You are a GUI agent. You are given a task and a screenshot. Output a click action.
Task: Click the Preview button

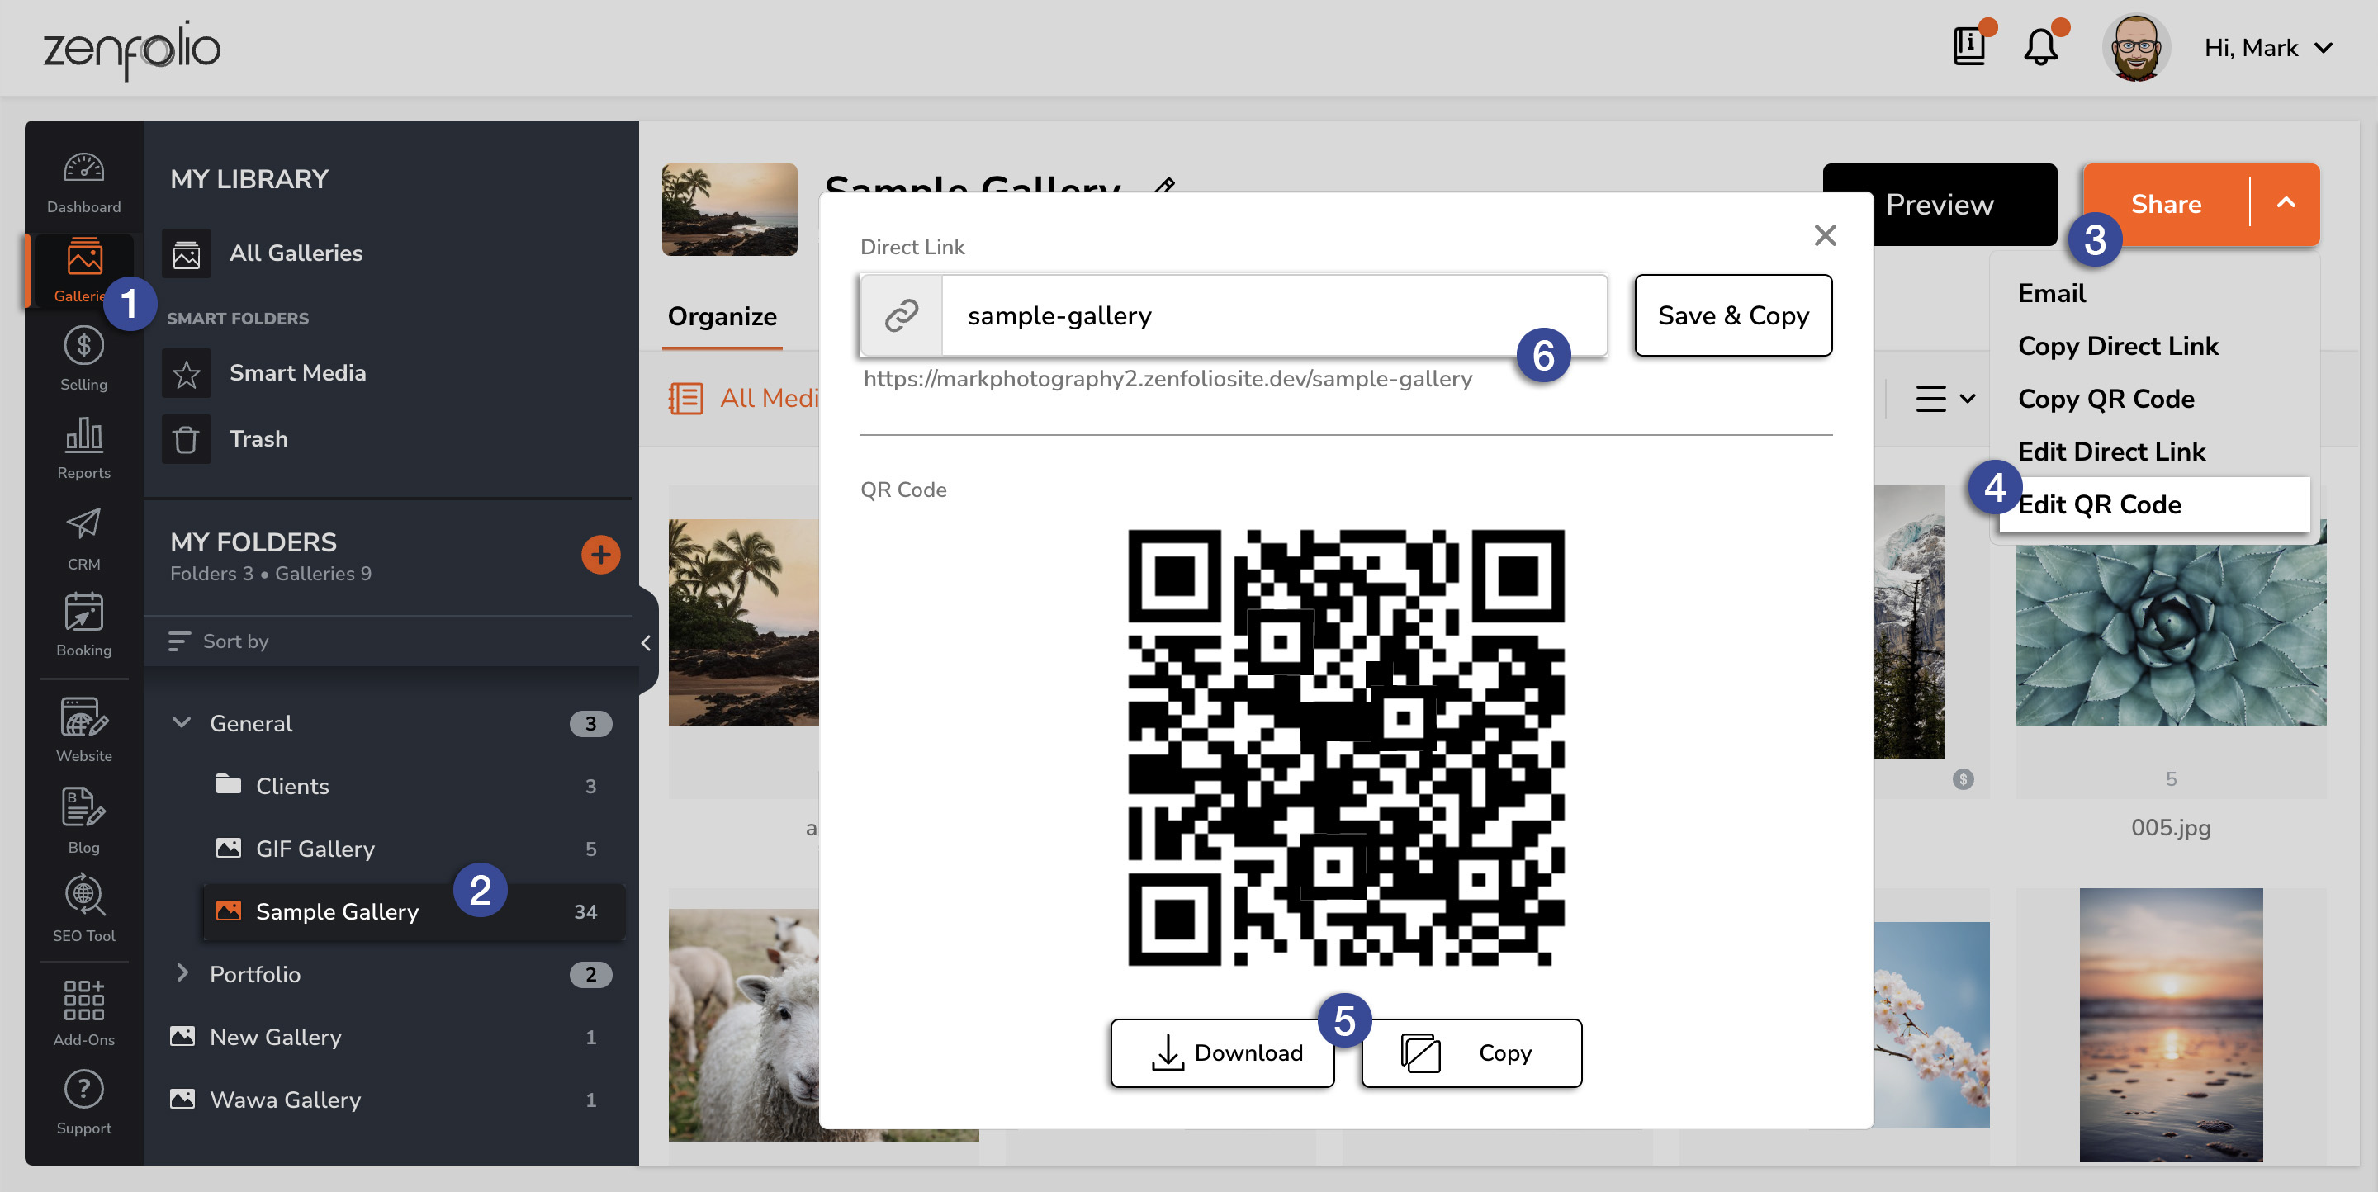(x=1940, y=204)
